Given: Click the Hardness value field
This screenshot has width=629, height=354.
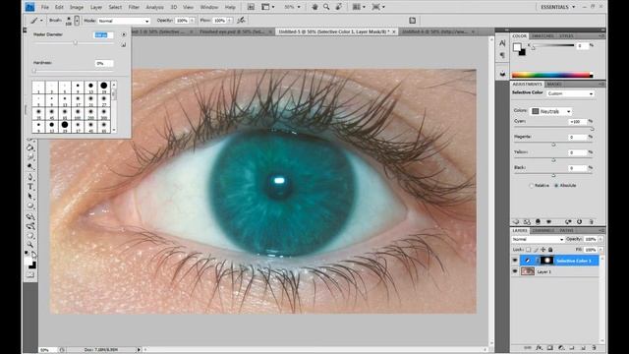Looking at the screenshot, I should (x=103, y=63).
